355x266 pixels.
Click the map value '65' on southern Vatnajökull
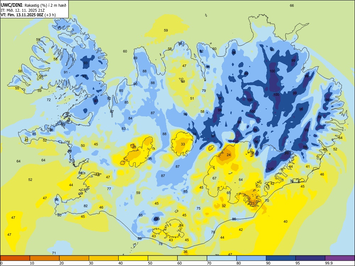229,193
